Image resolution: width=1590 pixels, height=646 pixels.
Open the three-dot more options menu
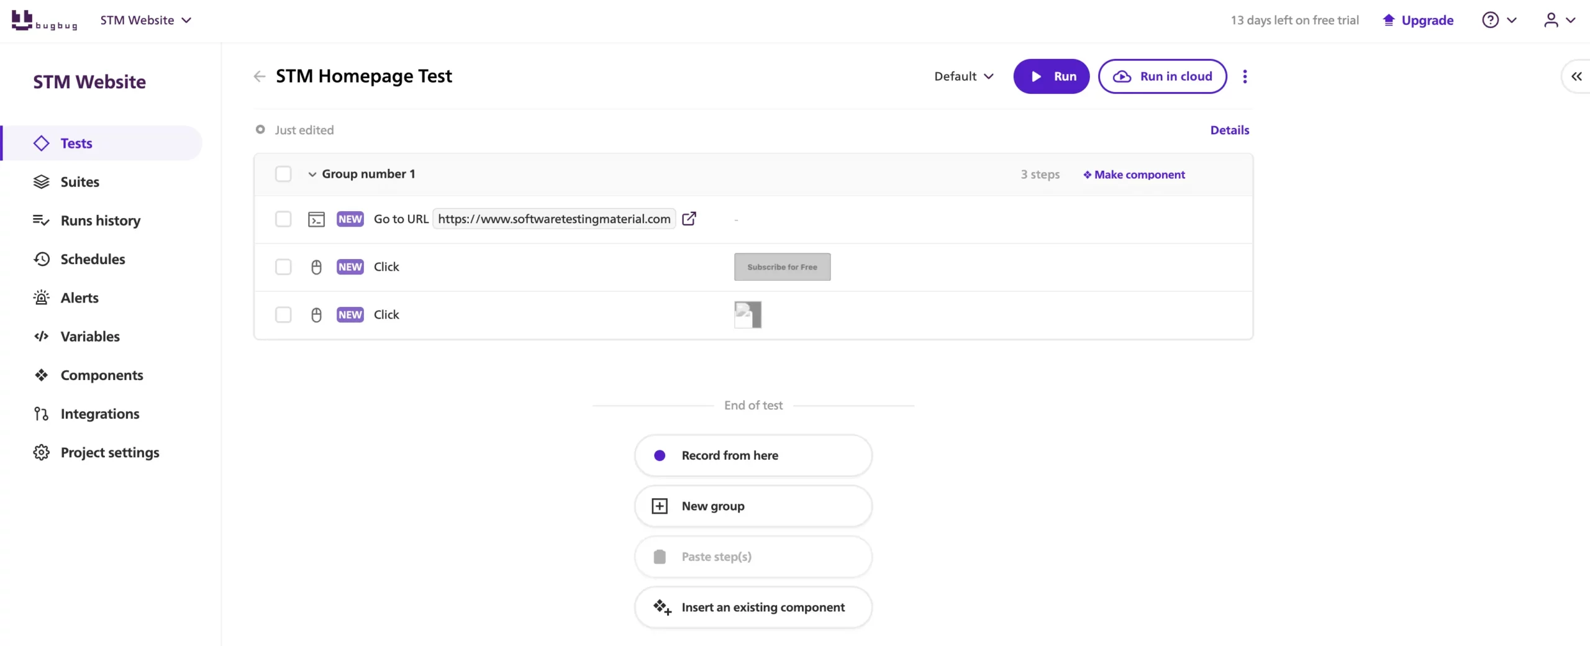pyautogui.click(x=1245, y=76)
